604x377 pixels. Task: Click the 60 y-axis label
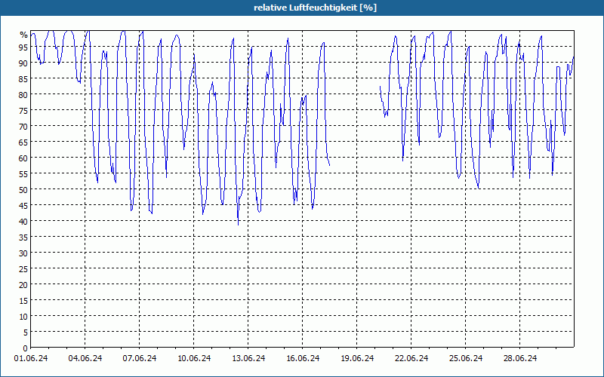(x=23, y=158)
